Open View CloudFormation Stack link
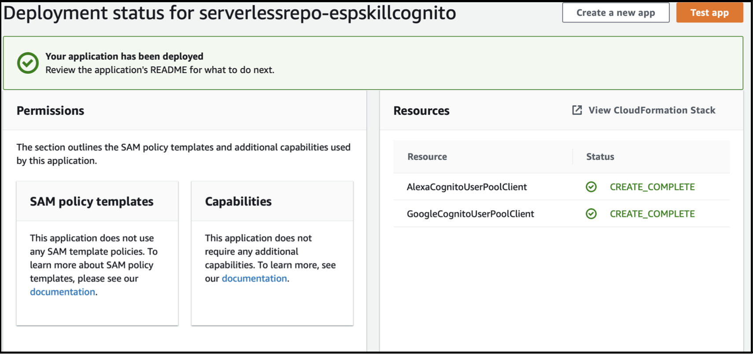753x354 pixels. pyautogui.click(x=652, y=110)
